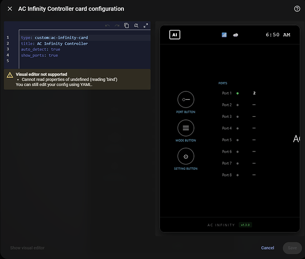Select the Port 6 status dot

[x=238, y=152]
